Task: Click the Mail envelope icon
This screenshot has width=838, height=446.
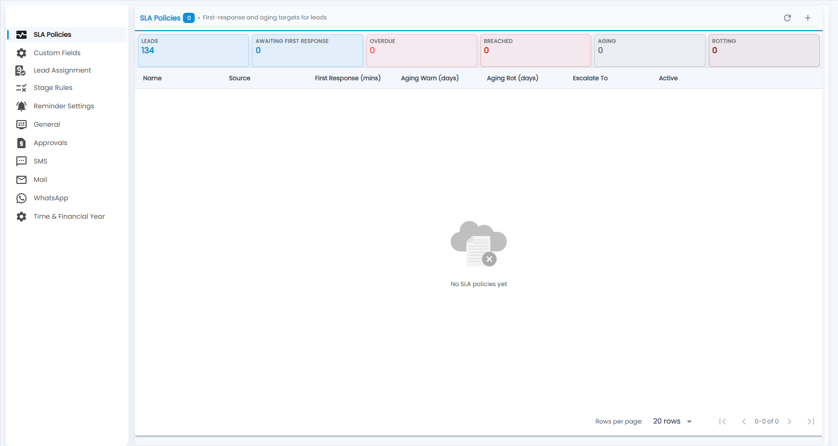Action: [21, 180]
